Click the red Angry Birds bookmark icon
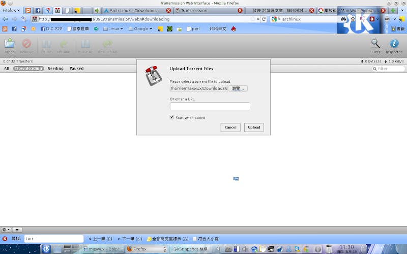The height and width of the screenshot is (254, 407). [x=234, y=29]
